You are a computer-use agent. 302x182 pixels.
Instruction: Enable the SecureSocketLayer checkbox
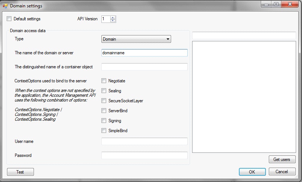(x=104, y=101)
